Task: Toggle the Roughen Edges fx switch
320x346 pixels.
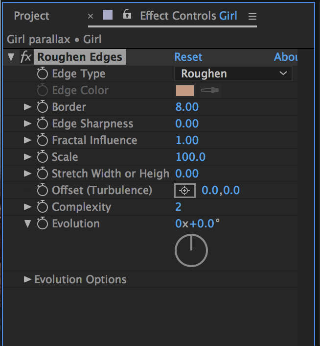Action: pos(25,57)
